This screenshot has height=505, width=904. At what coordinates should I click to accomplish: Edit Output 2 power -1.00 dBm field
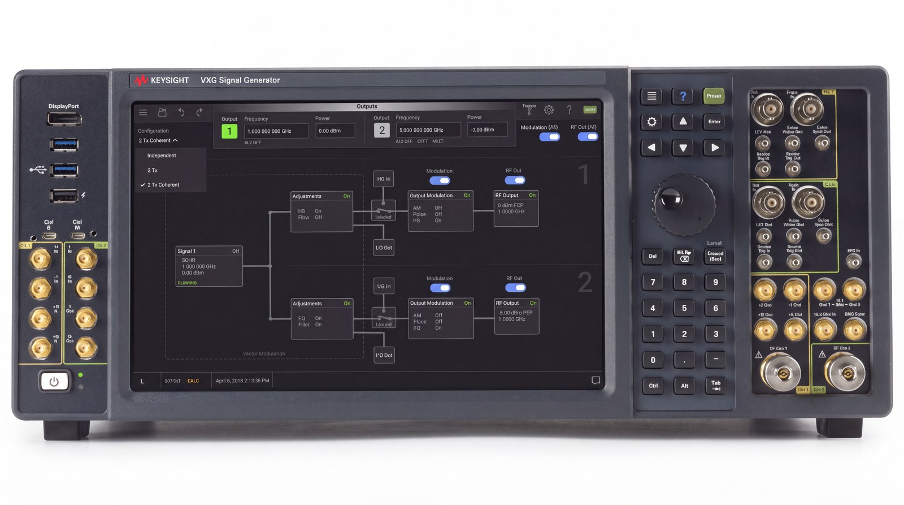(487, 130)
